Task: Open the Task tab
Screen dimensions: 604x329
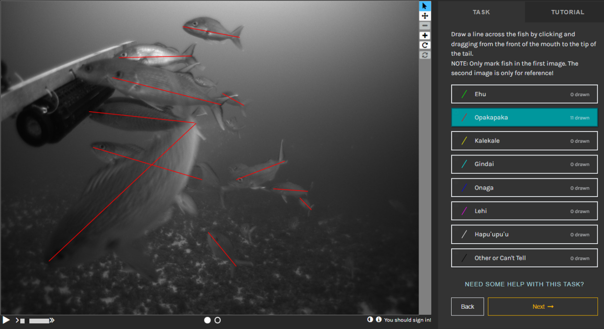Action: point(481,12)
